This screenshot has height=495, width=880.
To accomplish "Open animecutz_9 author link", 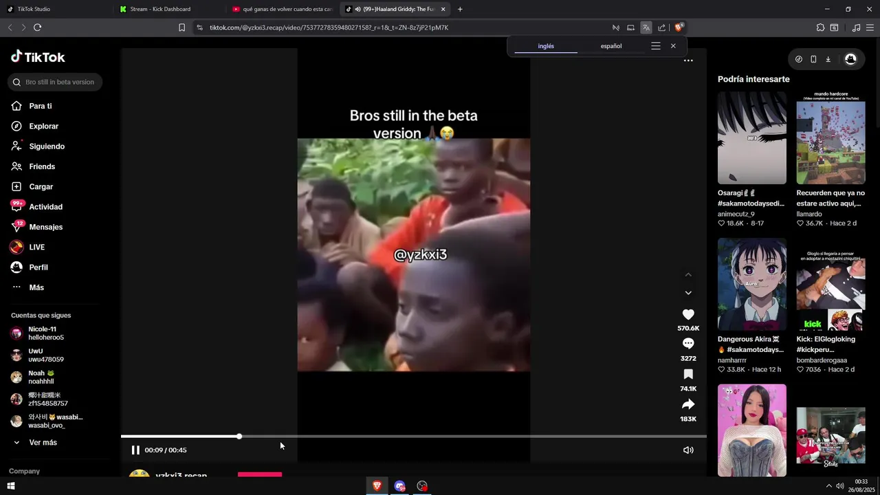I will [736, 214].
